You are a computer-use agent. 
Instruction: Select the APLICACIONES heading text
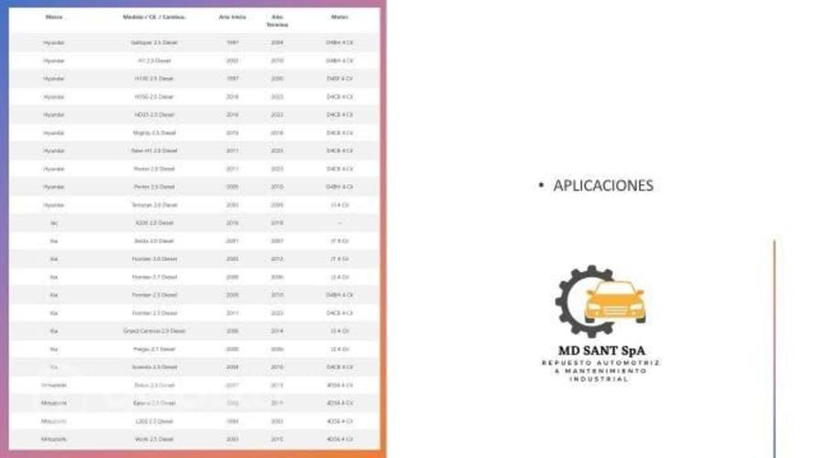point(603,186)
